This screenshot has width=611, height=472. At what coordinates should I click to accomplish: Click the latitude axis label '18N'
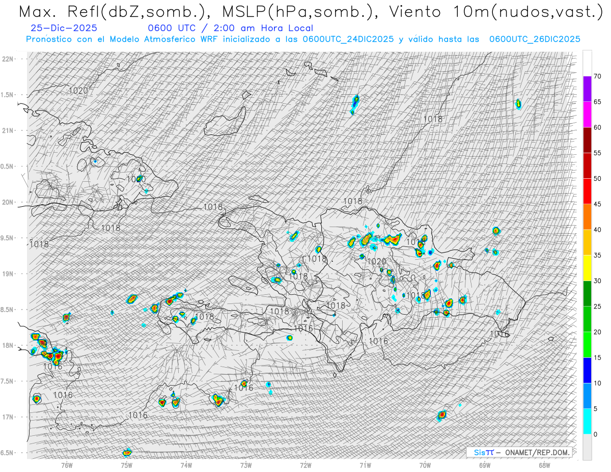tap(8, 345)
